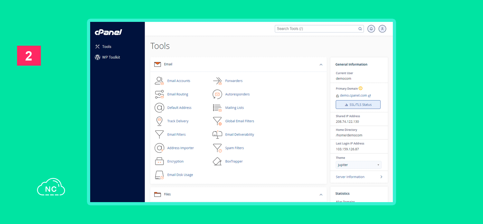Image resolution: width=483 pixels, height=224 pixels.
Task: Open the Server Information link
Action: [350, 177]
